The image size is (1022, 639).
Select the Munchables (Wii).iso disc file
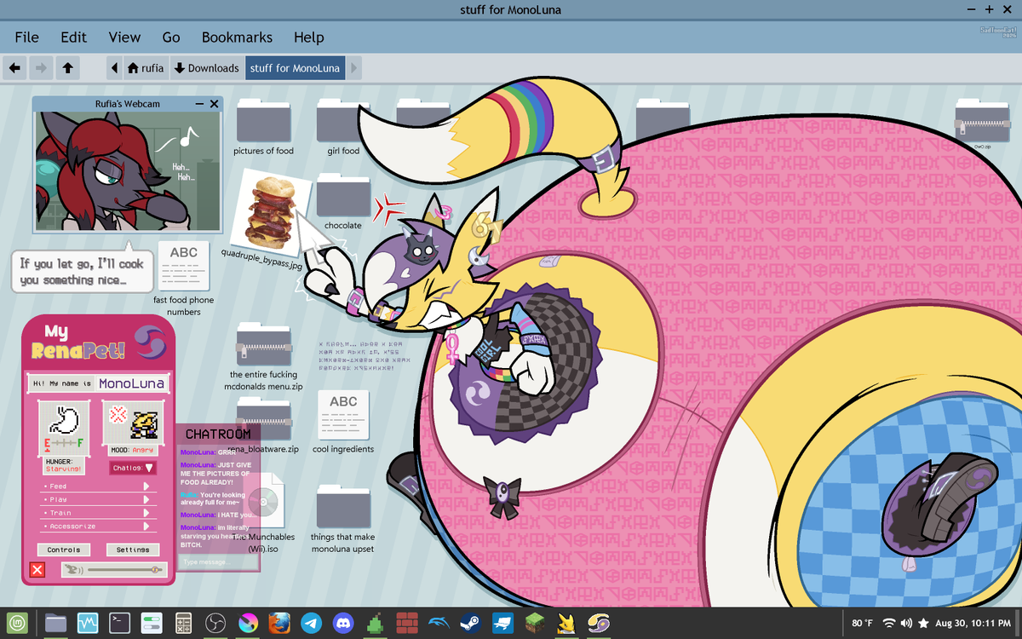(x=265, y=511)
